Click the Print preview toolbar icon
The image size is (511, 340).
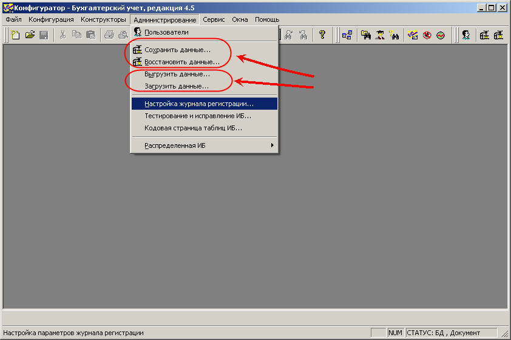[123, 35]
